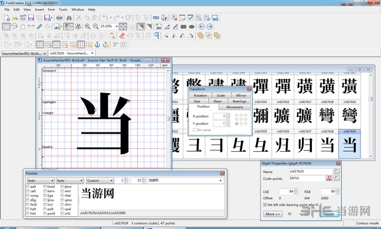Switch to Rotation tab in Transform panel
This screenshot has height=229, width=381.
coord(200,95)
